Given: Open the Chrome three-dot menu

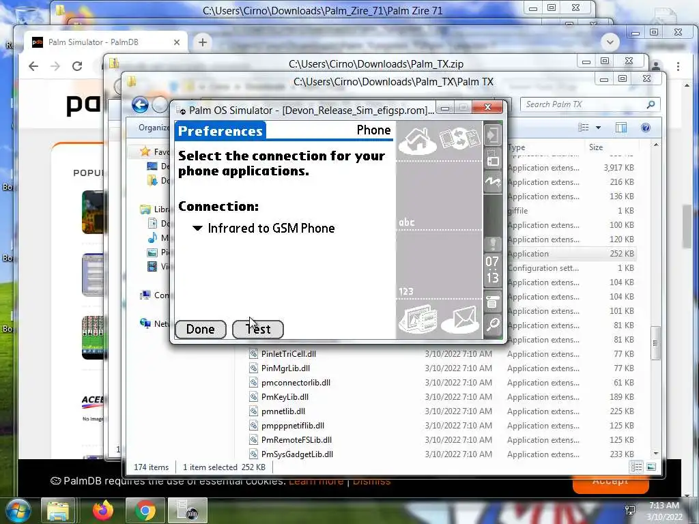Looking at the screenshot, I should tap(678, 66).
